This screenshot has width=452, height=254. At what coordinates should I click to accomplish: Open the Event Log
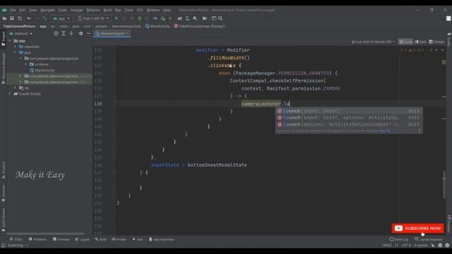399,239
